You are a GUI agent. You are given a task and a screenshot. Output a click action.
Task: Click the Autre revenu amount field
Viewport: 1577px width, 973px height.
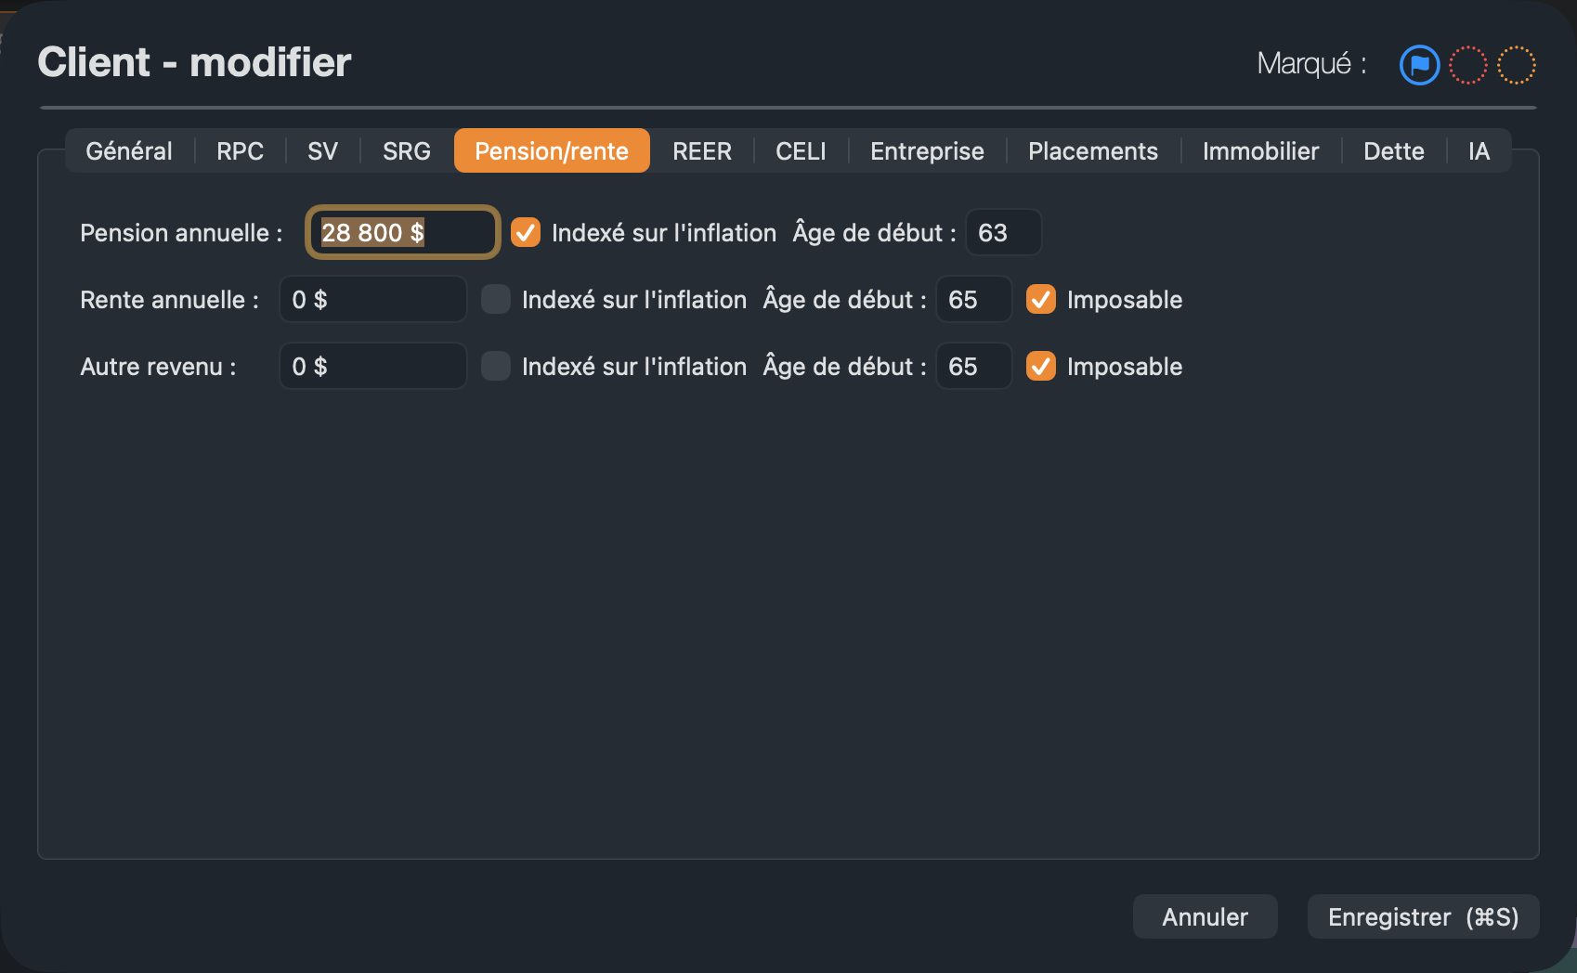point(373,366)
